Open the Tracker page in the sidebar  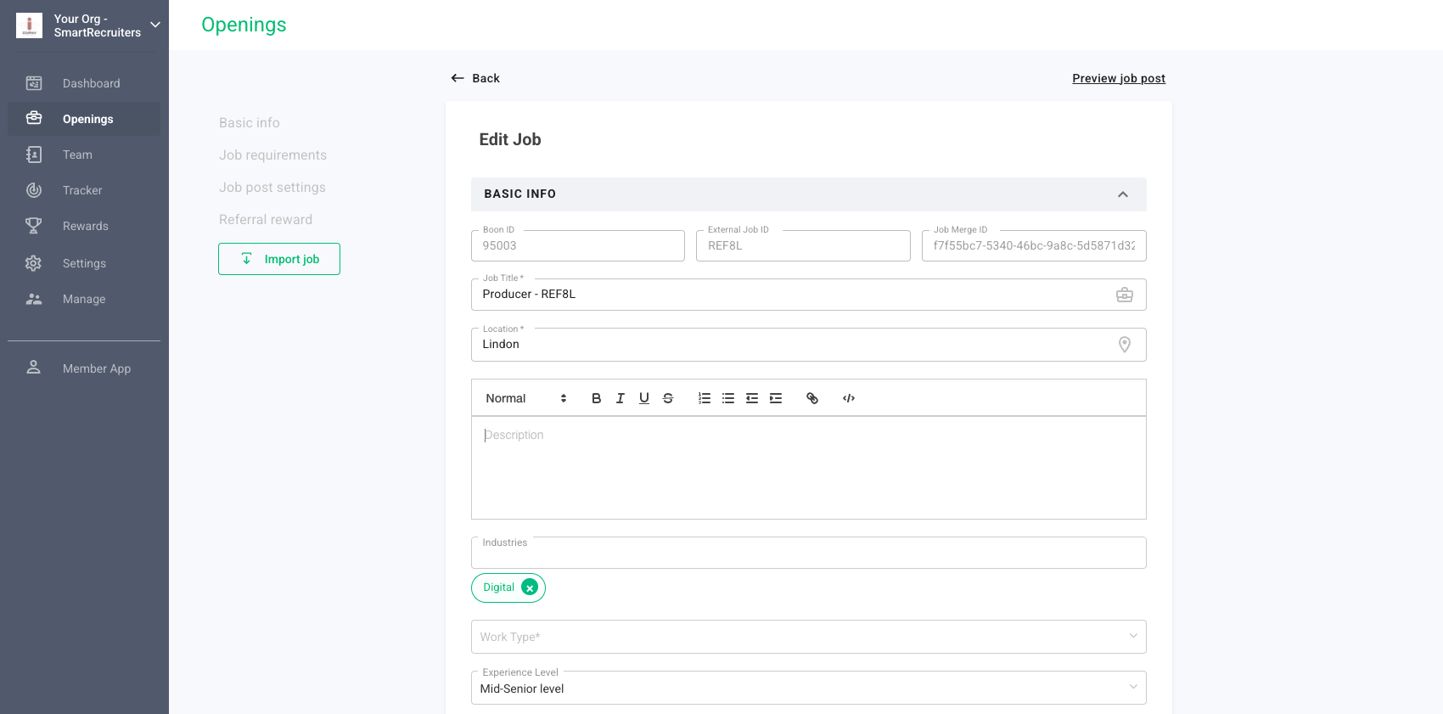tap(82, 190)
